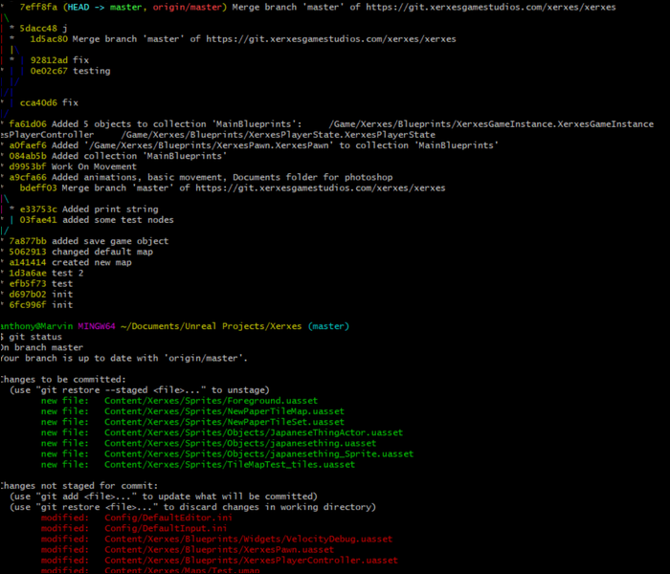Click URL in top merge commit message
The image size is (670, 574).
490,7
